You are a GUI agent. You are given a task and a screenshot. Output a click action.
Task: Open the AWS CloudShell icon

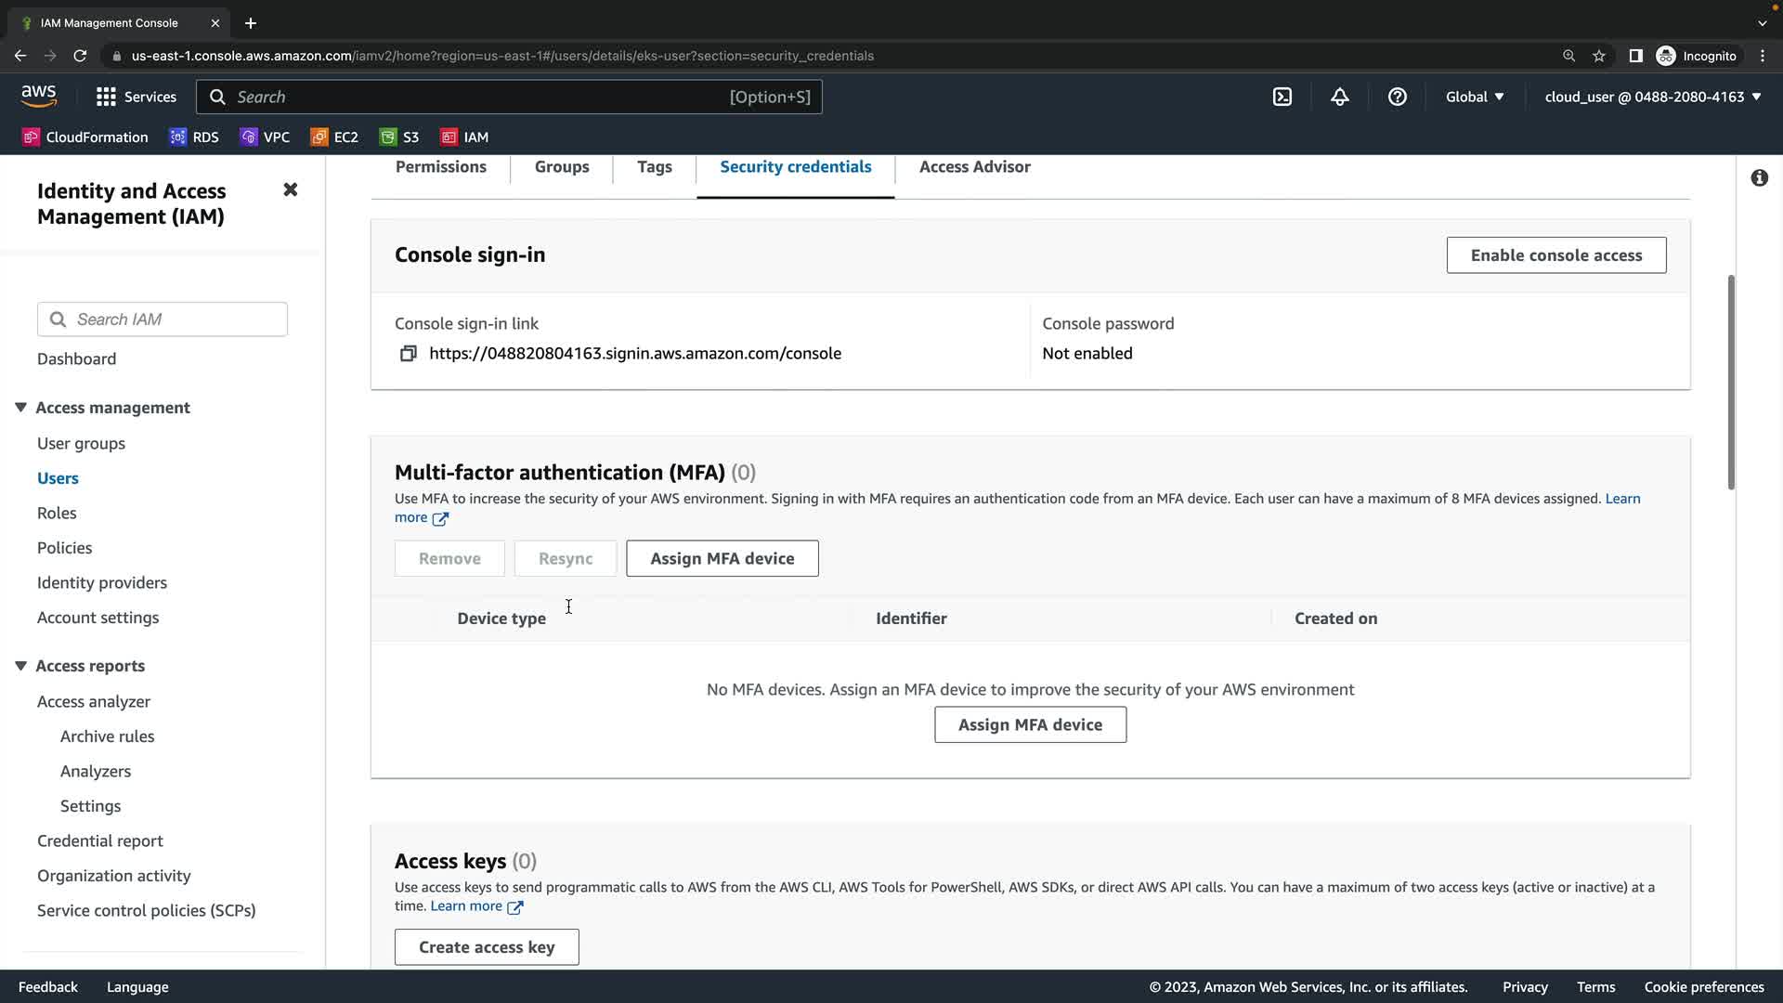(x=1282, y=97)
